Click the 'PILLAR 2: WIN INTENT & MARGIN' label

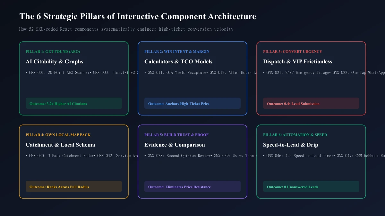[177, 52]
